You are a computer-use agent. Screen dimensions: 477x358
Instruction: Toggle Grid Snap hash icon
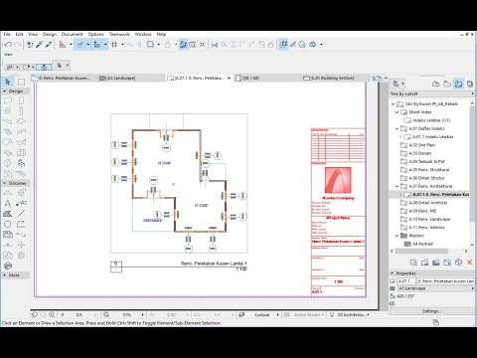[x=114, y=44]
